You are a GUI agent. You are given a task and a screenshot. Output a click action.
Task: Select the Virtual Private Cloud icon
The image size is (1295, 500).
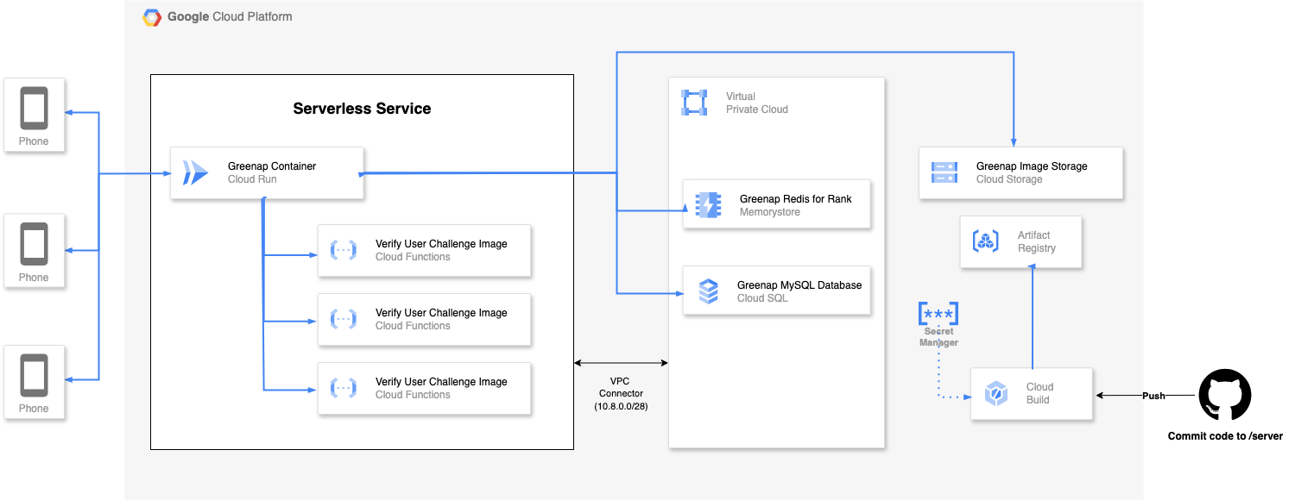(694, 103)
